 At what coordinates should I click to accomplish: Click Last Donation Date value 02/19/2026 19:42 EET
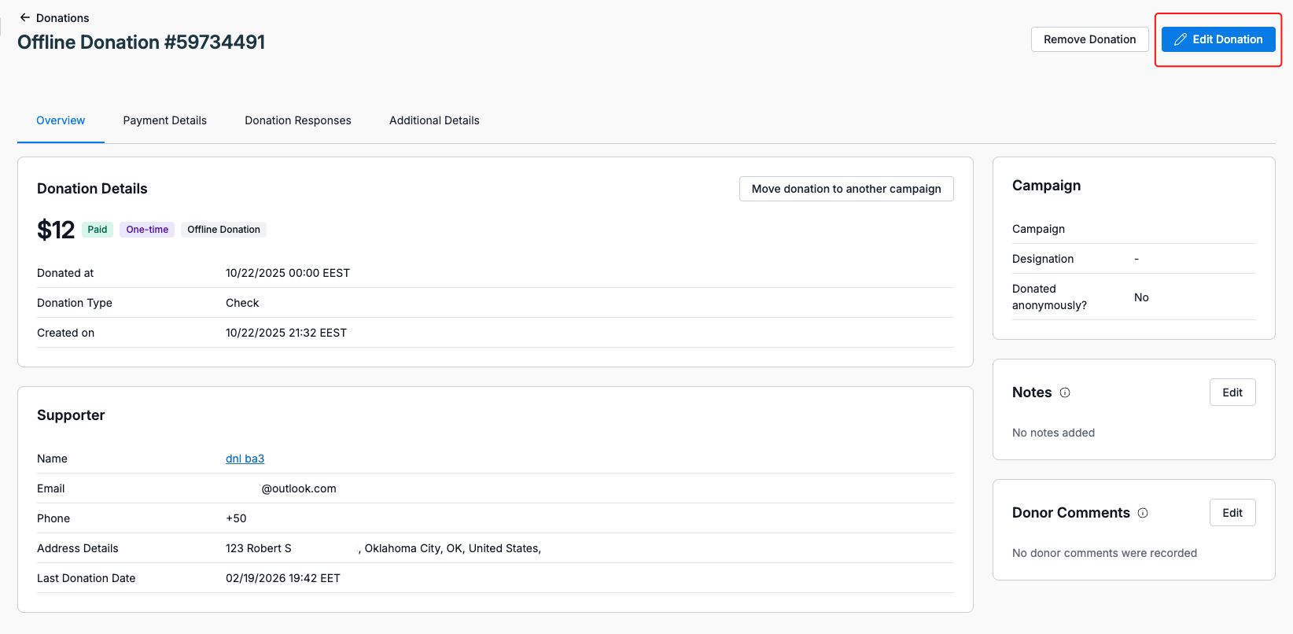pos(283,578)
